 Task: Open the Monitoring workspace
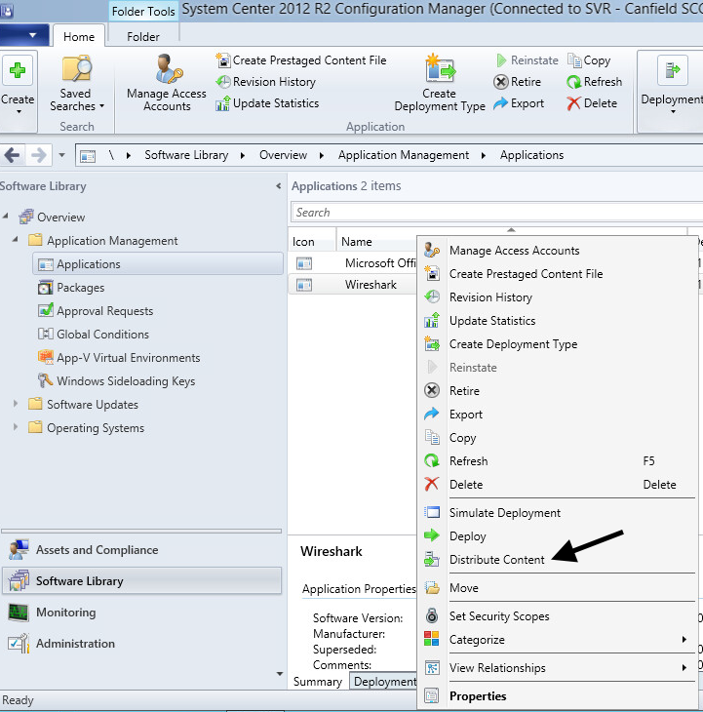pos(141,613)
